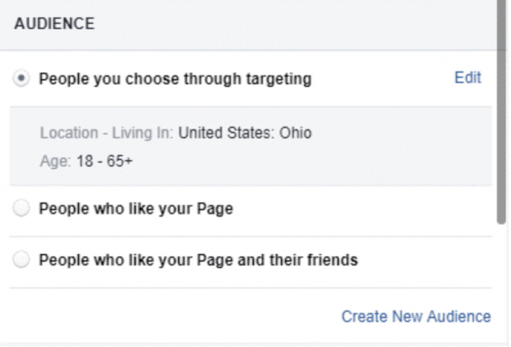The height and width of the screenshot is (347, 511).
Task: Open the Edit link for targeting
Action: pyautogui.click(x=467, y=77)
